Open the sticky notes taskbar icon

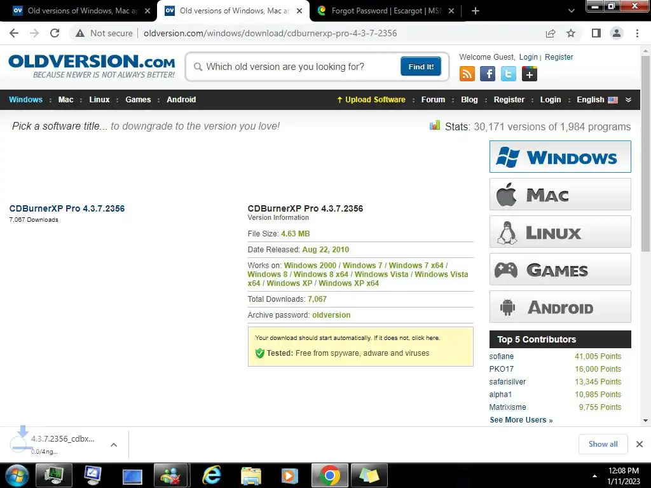coord(369,475)
